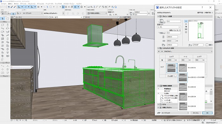Click the GRAPHISOFT ID status bar icon
The width and height of the screenshot is (222, 124).
point(203,123)
